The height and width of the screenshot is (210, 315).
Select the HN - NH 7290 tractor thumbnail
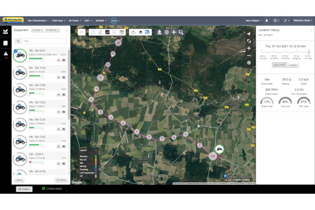pos(20,90)
